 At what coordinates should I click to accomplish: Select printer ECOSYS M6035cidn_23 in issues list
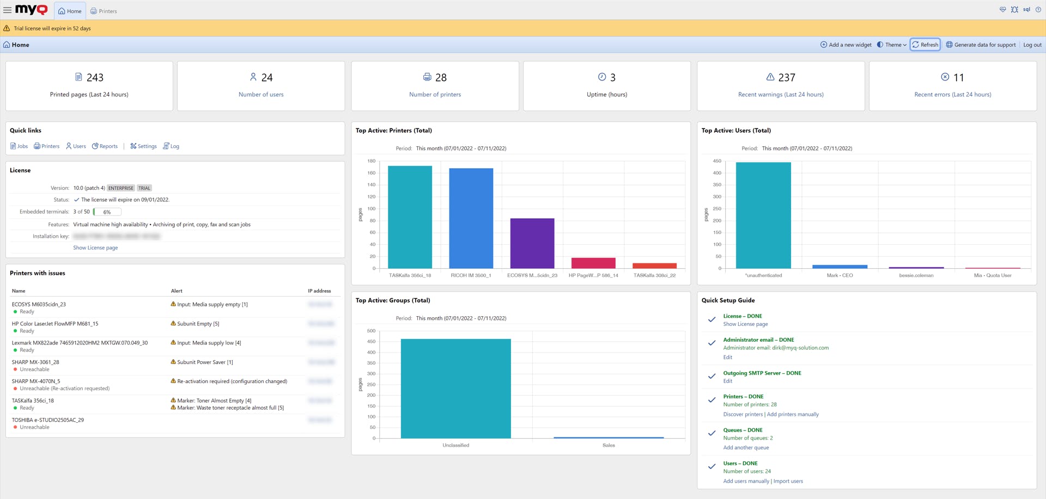(x=175, y=308)
